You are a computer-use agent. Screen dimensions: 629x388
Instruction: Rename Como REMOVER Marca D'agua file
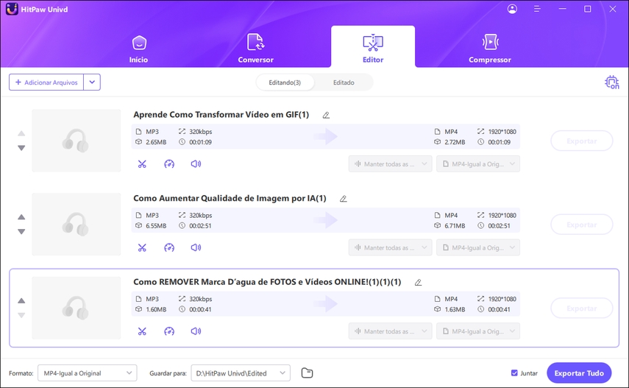tap(418, 283)
